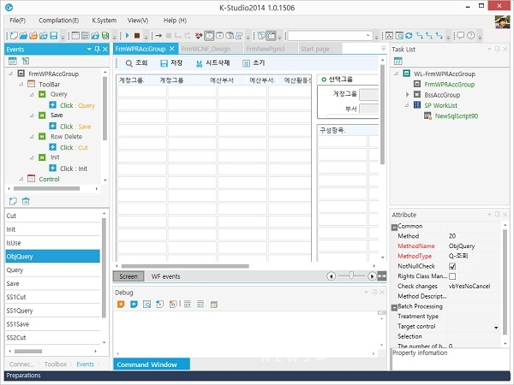Open the Target control dropdown

click(x=496, y=327)
